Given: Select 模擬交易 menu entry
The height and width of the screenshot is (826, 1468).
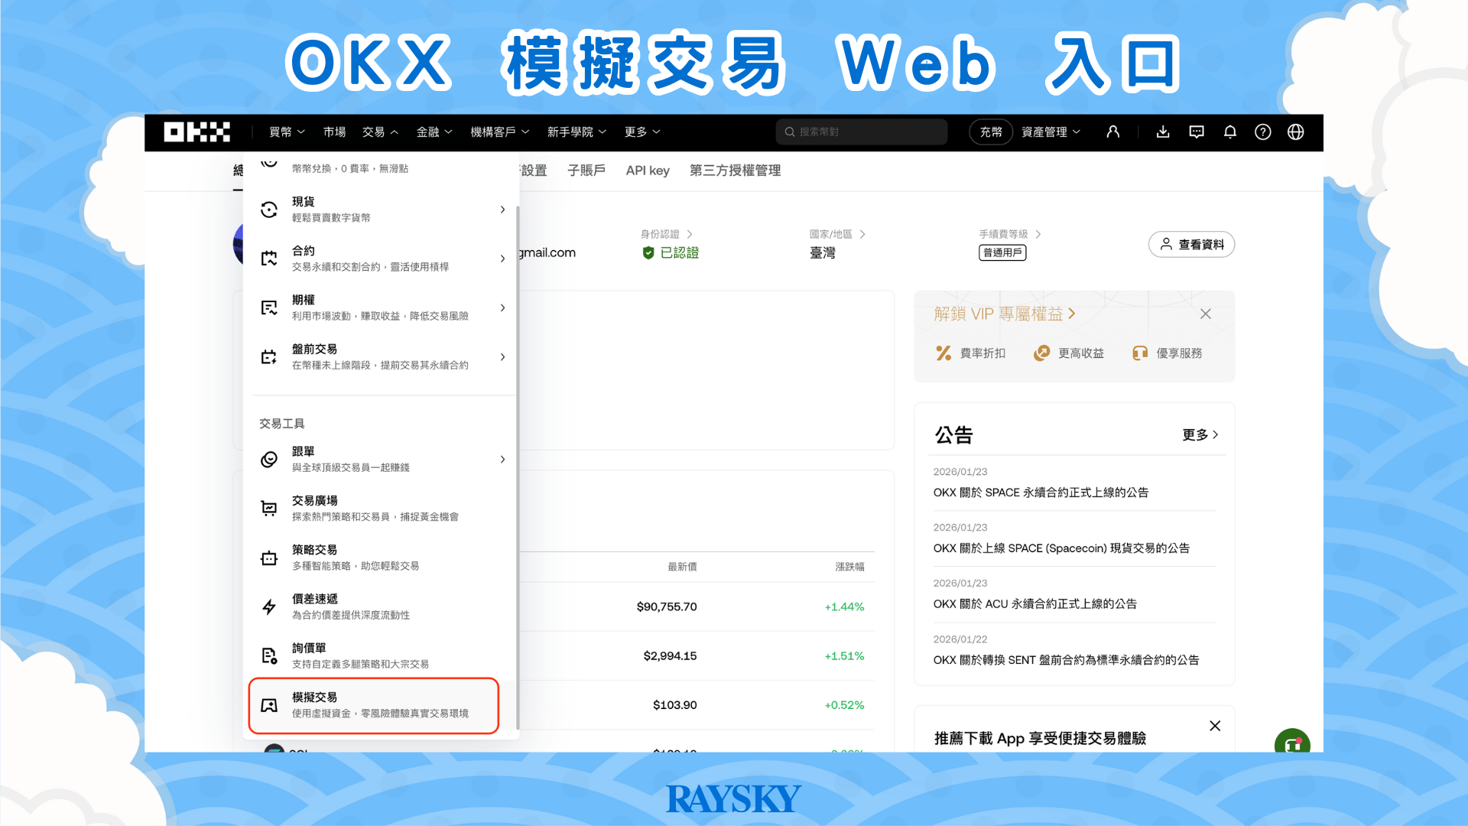Looking at the screenshot, I should (x=374, y=705).
